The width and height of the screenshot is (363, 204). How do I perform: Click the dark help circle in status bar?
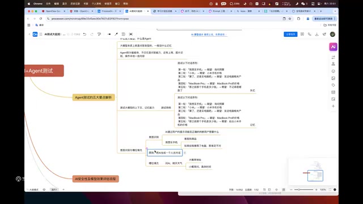(x=335, y=189)
